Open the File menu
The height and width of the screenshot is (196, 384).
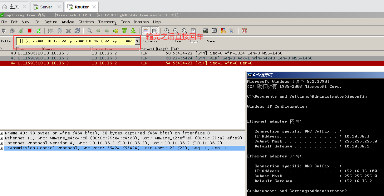[4, 22]
